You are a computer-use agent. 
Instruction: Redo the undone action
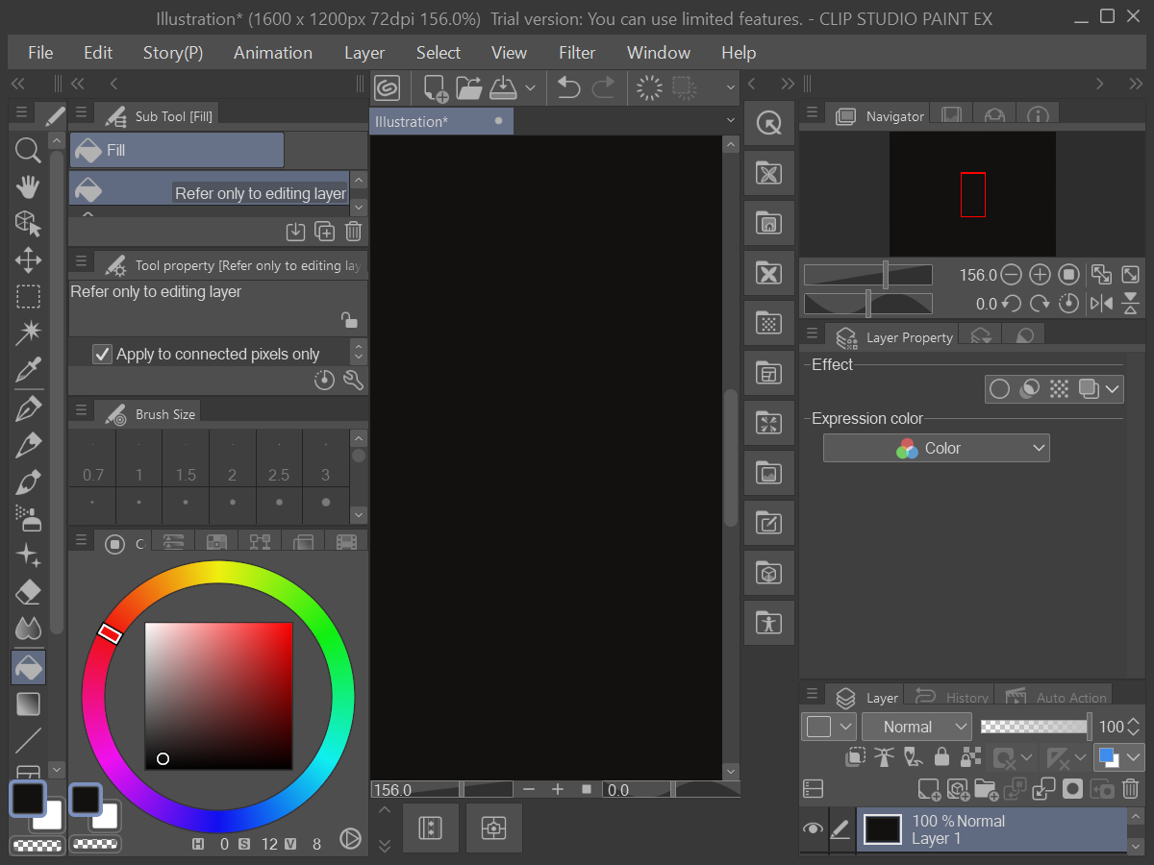(x=603, y=88)
